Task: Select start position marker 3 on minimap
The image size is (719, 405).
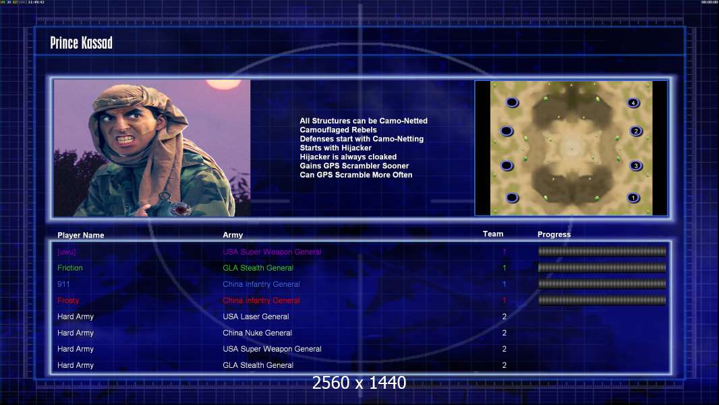Action: (635, 165)
